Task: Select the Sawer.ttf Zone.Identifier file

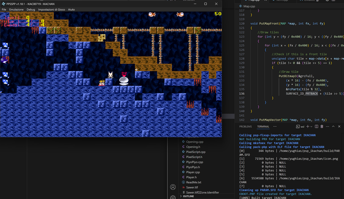Action: pyautogui.click(x=203, y=192)
